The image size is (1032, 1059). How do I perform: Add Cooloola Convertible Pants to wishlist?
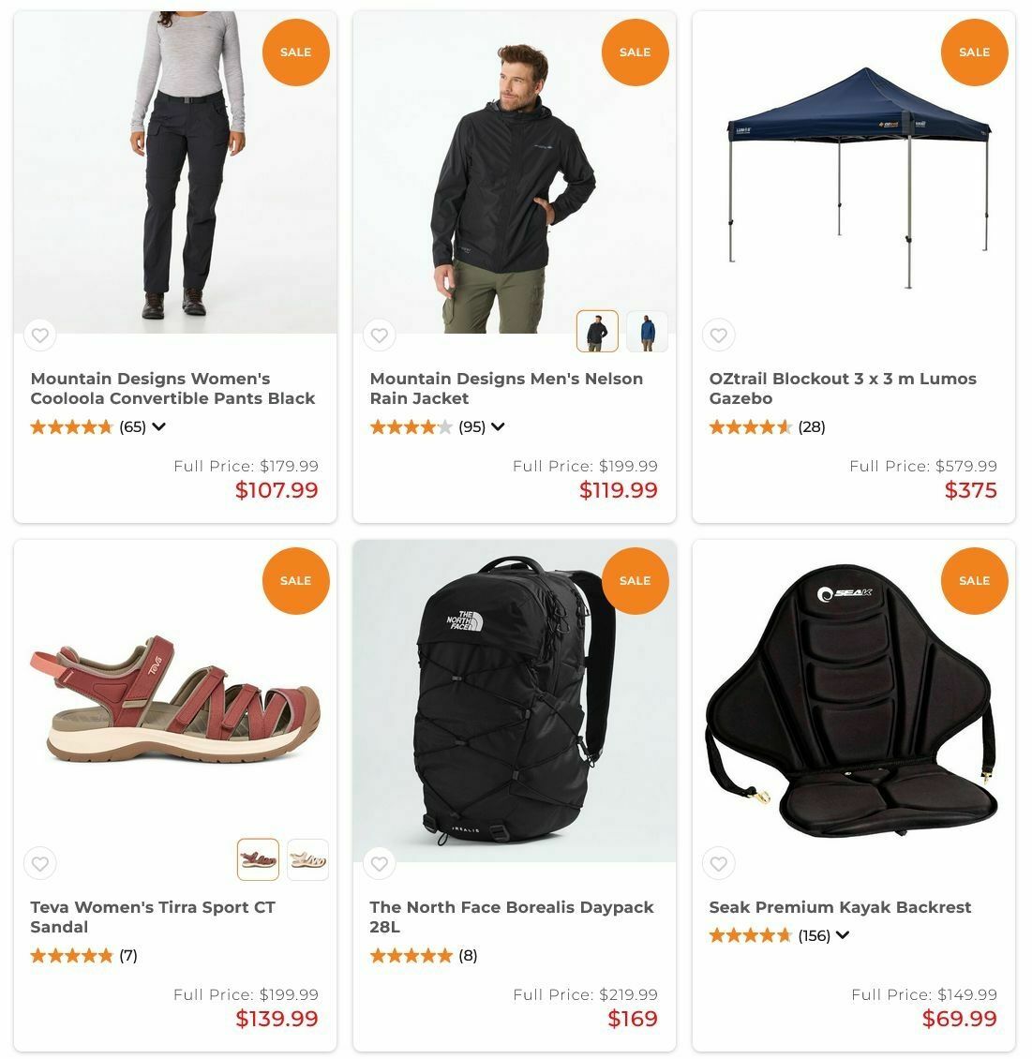40,335
